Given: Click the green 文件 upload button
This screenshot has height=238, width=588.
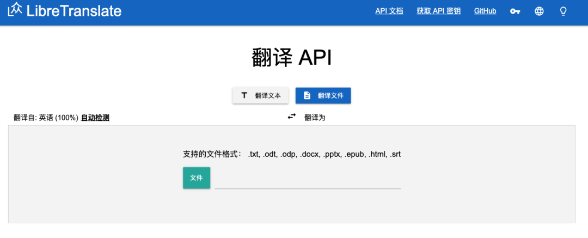Looking at the screenshot, I should 197,178.
